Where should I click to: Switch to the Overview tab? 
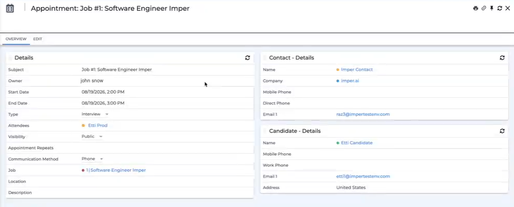coord(16,39)
